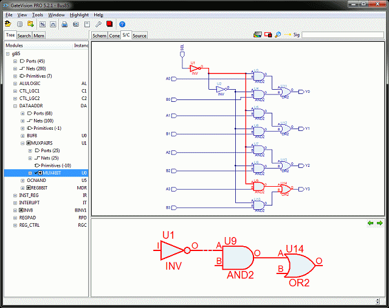The height and width of the screenshot is (308, 389).
Task: Expand Ports (45) under gl85
Action: click(15, 61)
